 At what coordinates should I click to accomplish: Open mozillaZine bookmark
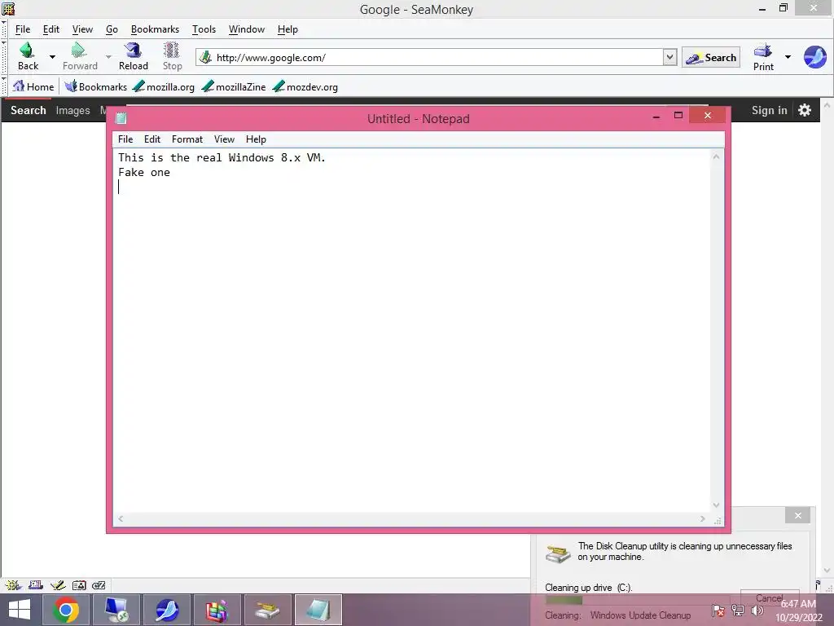234,86
